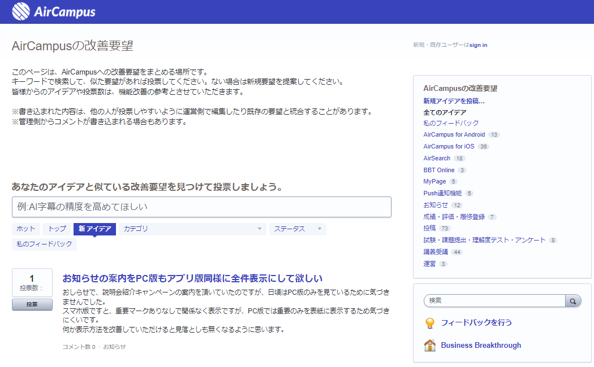The height and width of the screenshot is (367, 594).
Task: Open AirCampus for Android category
Action: [454, 134]
